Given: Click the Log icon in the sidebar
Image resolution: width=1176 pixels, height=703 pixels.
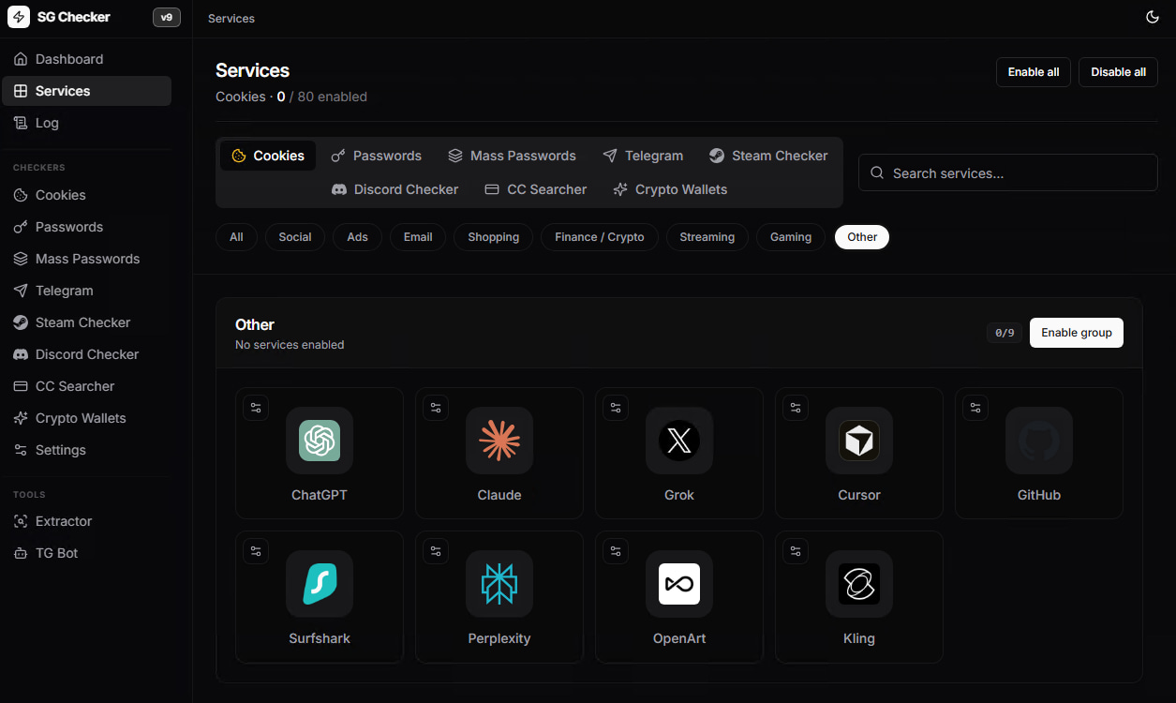Looking at the screenshot, I should 21,123.
